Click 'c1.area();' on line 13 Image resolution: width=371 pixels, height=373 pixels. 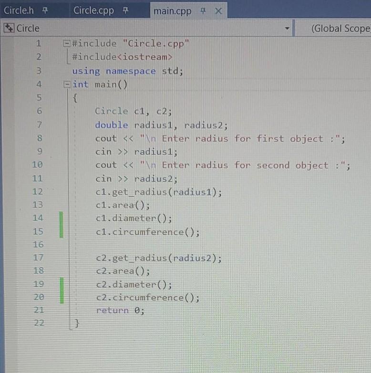coord(123,205)
